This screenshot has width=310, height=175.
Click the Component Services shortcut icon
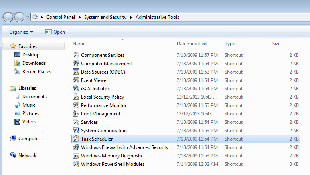click(76, 55)
